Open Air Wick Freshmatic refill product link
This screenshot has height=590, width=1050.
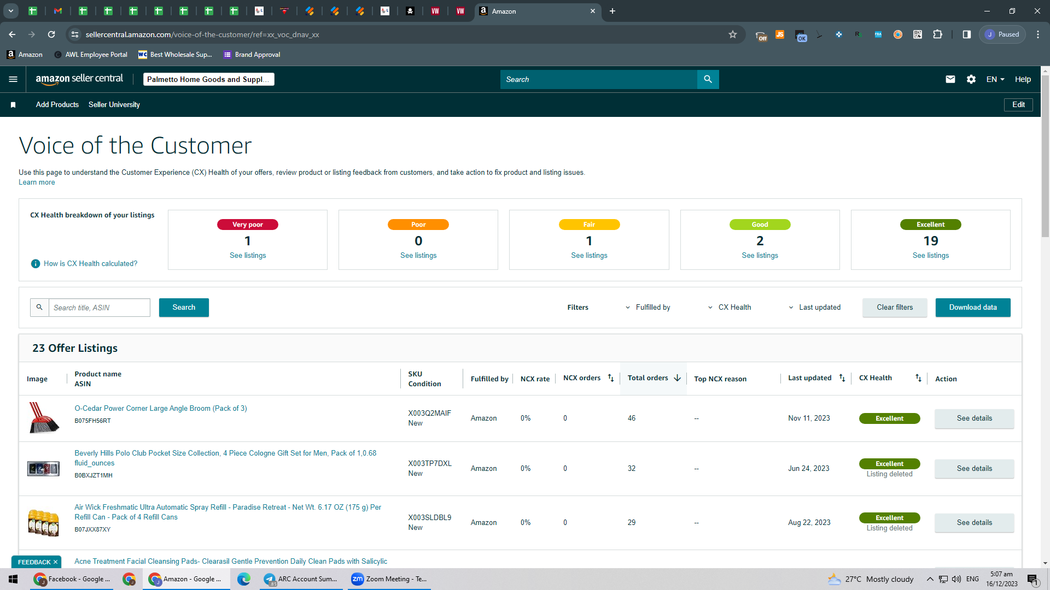click(x=228, y=512)
